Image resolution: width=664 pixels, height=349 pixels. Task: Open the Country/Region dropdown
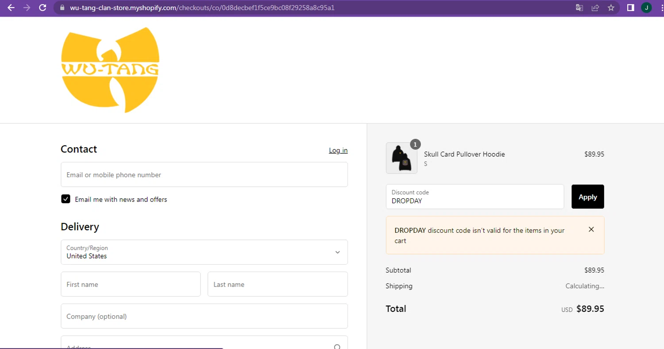(204, 252)
